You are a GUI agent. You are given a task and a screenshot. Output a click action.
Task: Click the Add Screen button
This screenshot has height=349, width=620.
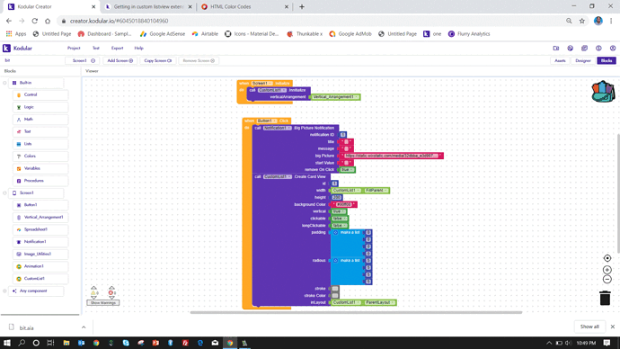click(x=120, y=61)
